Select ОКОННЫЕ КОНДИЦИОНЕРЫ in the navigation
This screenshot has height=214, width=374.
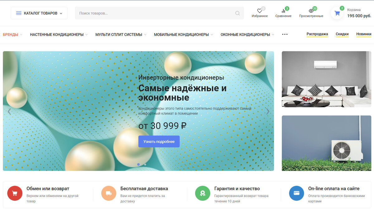[x=245, y=35]
